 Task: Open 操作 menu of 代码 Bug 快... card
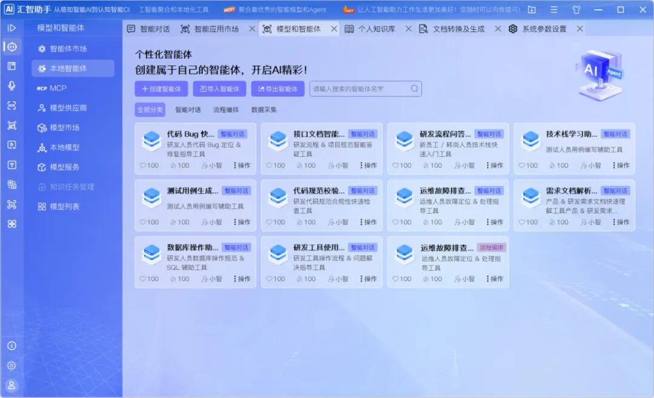coord(242,165)
